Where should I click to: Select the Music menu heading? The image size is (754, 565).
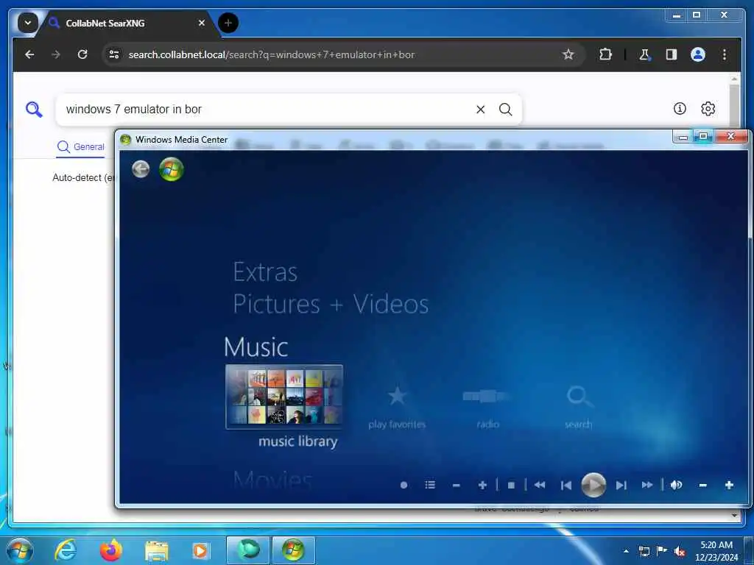[x=256, y=347]
